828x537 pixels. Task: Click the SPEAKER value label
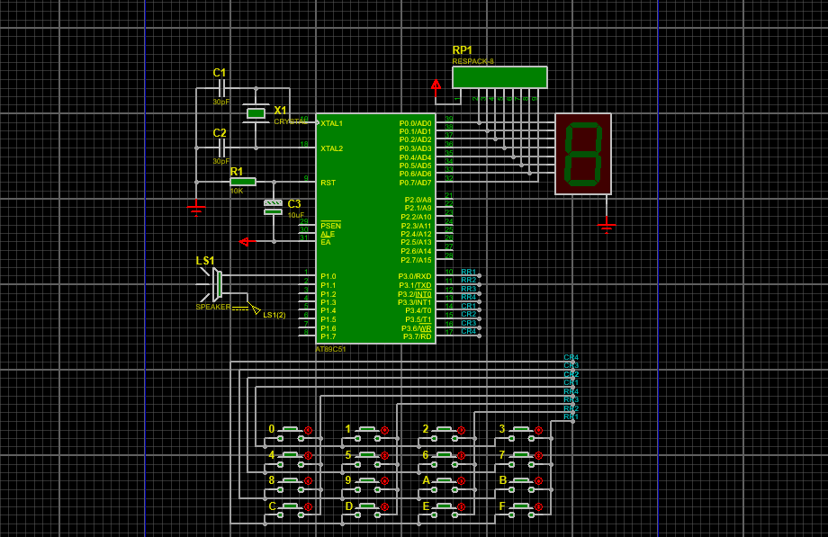point(212,307)
